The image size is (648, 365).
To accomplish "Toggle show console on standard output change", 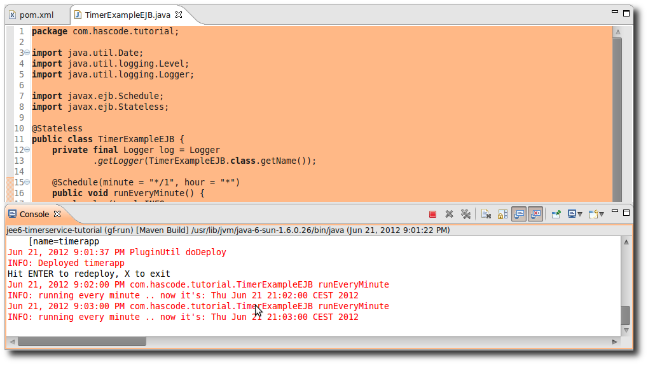I will (x=519, y=214).
